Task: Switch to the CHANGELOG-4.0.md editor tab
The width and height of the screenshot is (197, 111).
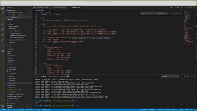Action: [x=42, y=7]
